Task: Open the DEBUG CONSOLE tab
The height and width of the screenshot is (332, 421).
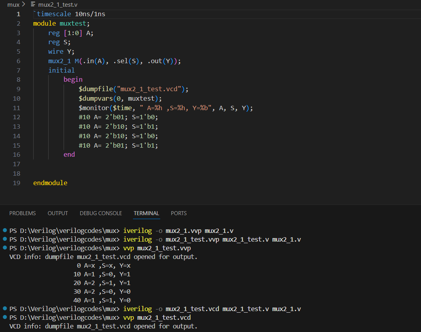Action: 101,213
